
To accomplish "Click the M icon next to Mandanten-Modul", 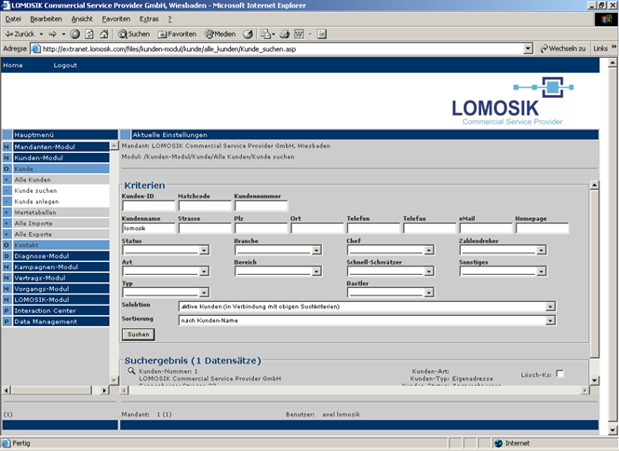I will [x=7, y=146].
